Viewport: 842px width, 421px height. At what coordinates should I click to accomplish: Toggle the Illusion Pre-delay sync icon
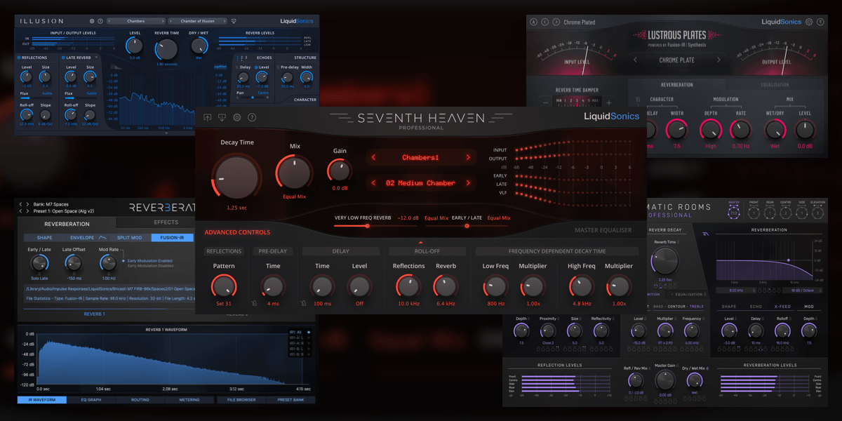pyautogui.click(x=278, y=68)
